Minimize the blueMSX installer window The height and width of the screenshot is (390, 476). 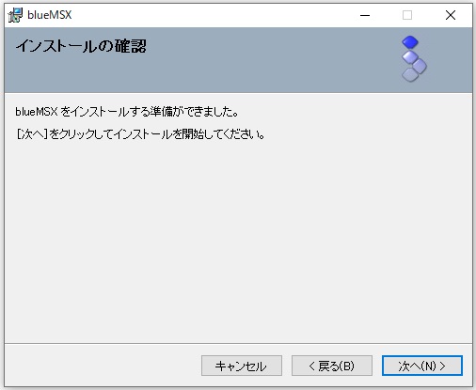coord(365,15)
